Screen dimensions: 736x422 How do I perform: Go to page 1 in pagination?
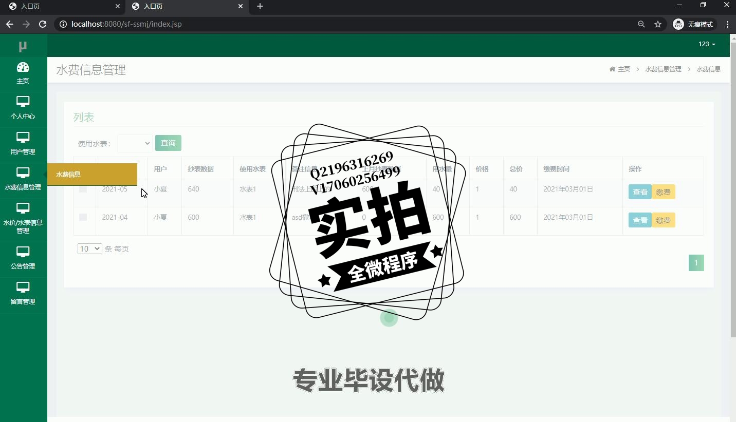tap(696, 263)
